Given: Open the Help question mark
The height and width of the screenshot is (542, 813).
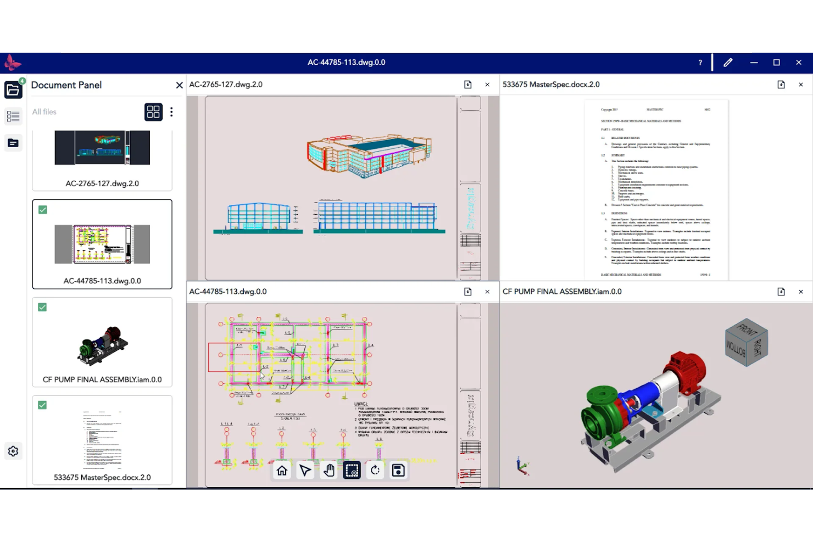Looking at the screenshot, I should tap(700, 63).
